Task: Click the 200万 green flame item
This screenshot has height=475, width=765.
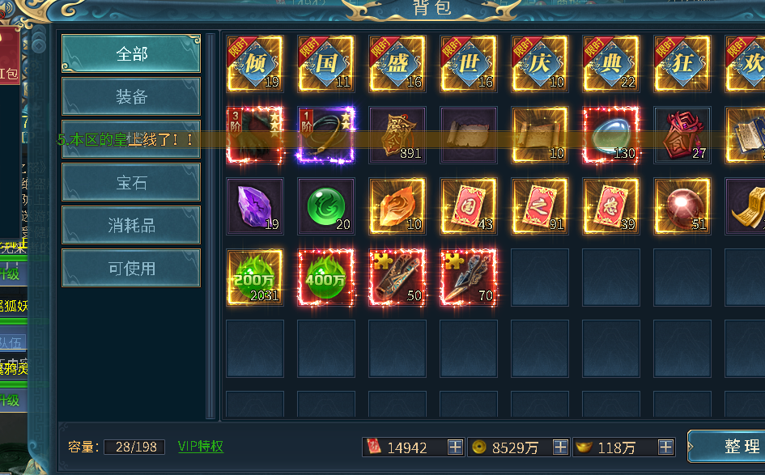Action: (255, 277)
